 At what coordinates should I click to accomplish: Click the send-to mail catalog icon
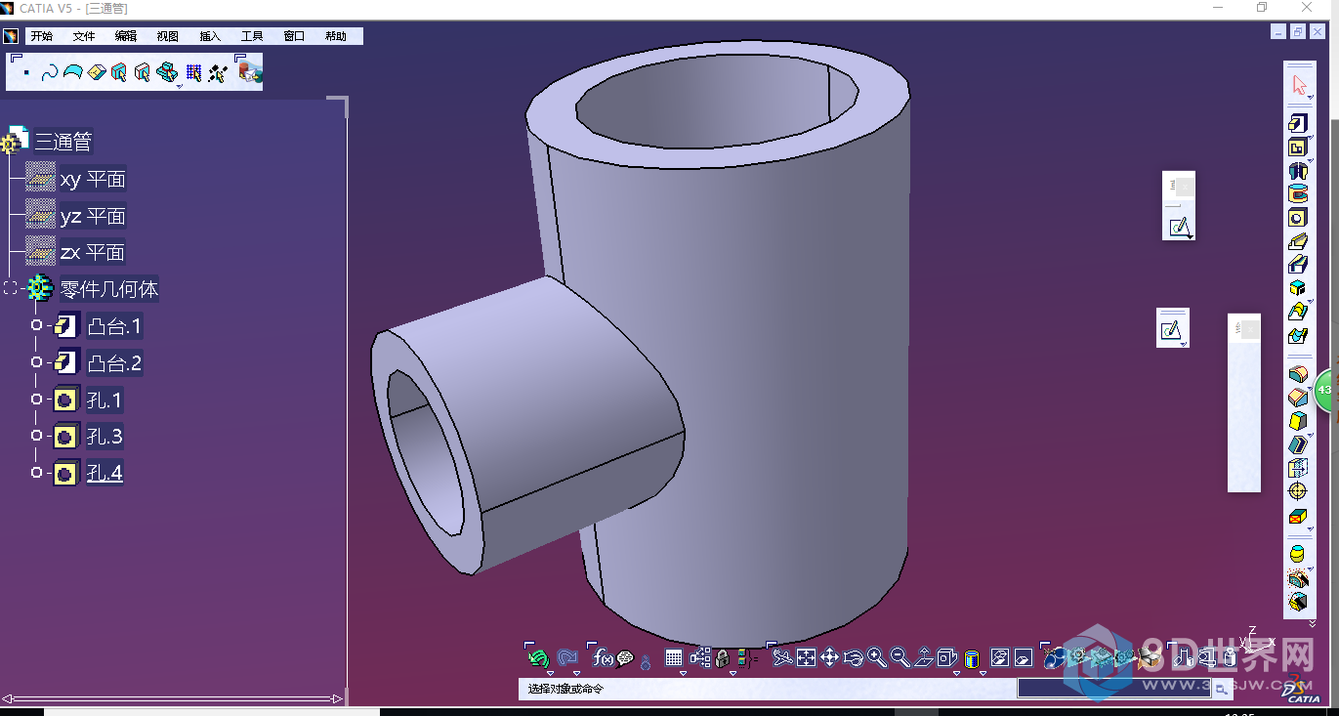[x=249, y=73]
